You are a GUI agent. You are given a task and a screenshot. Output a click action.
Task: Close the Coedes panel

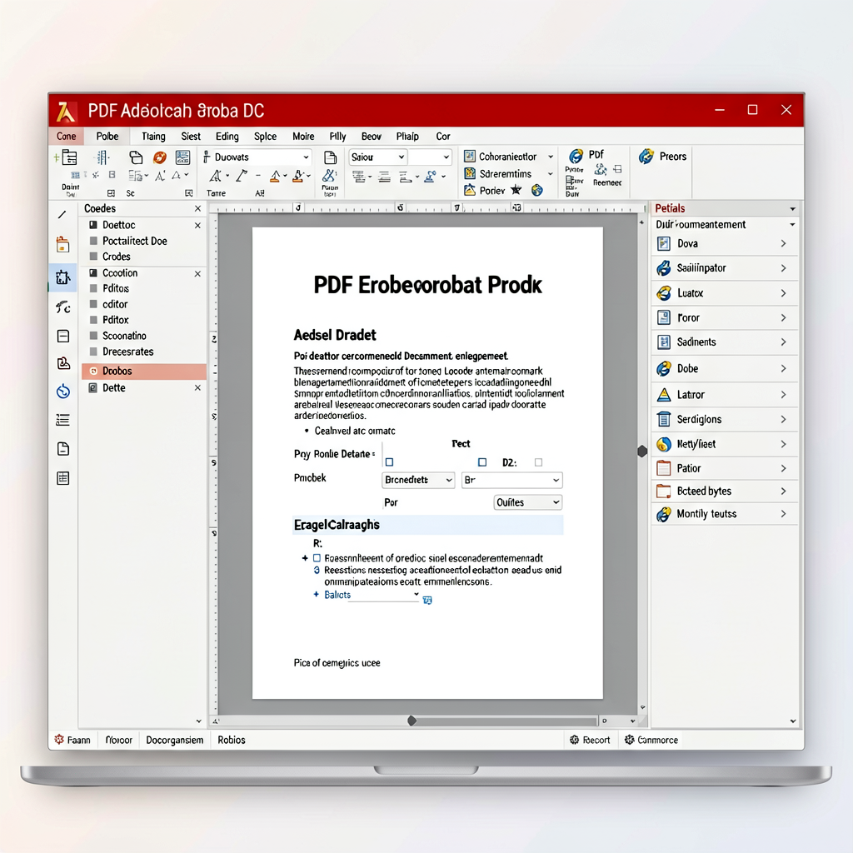[197, 208]
